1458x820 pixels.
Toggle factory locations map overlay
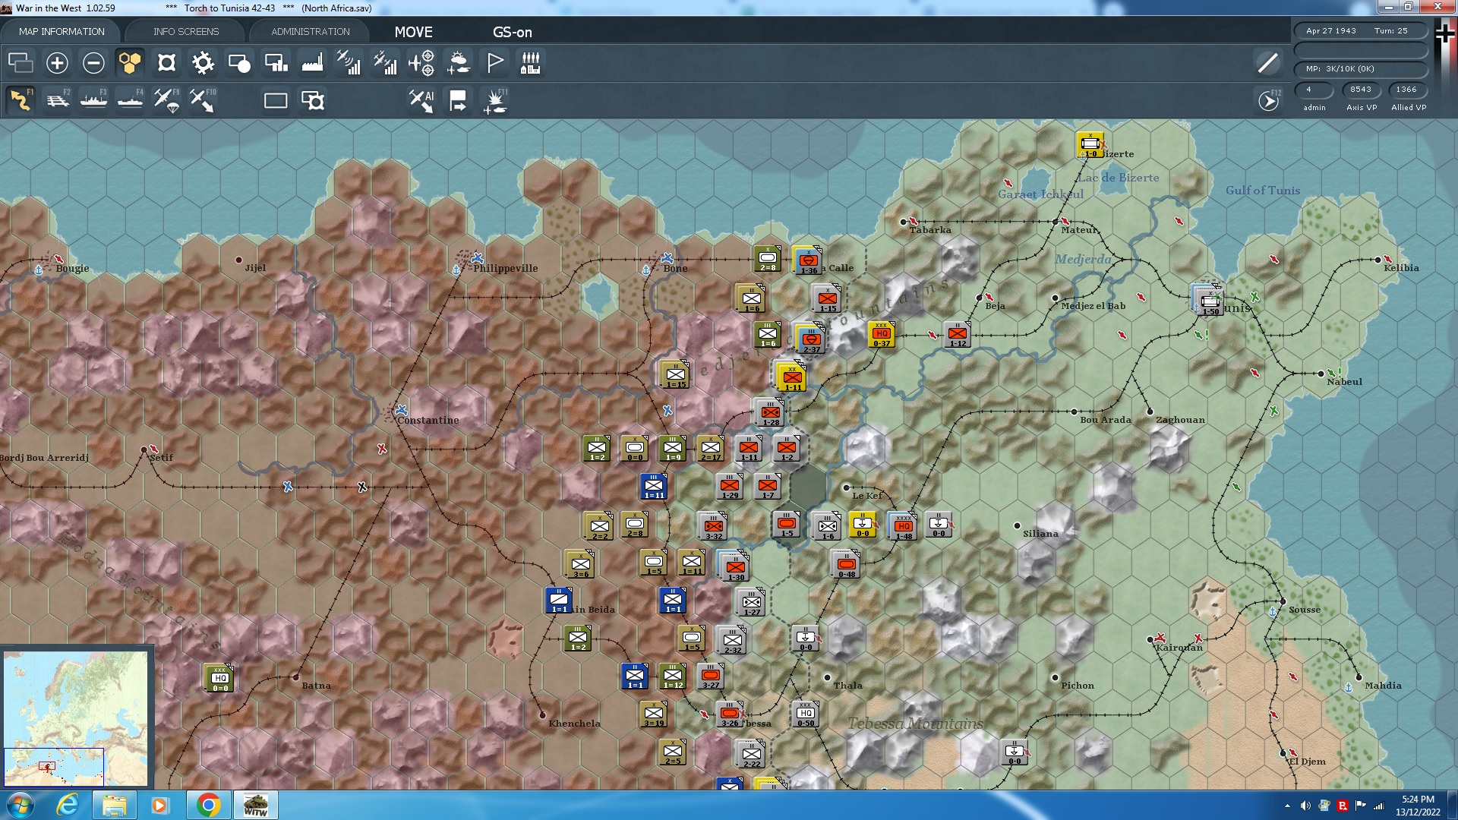pos(312,63)
